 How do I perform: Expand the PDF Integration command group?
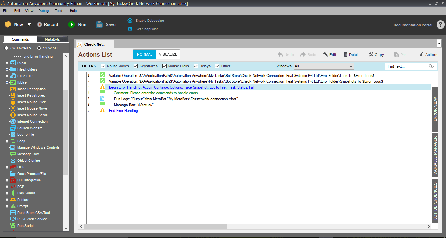tap(7, 180)
